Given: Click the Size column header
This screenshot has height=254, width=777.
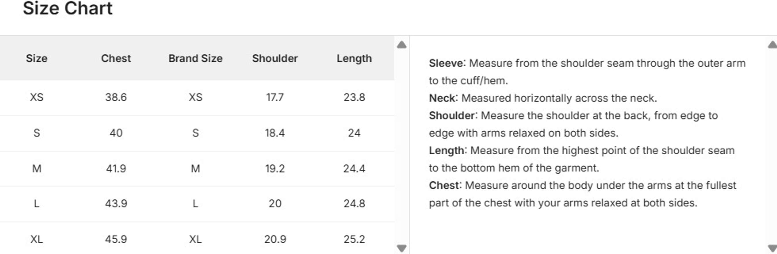Looking at the screenshot, I should [x=37, y=58].
